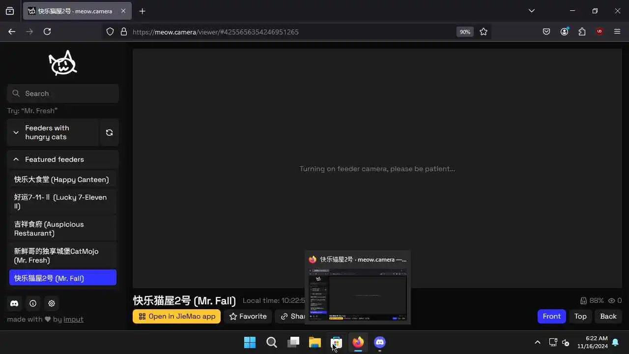Collapse the Featured feeders section

click(63, 159)
